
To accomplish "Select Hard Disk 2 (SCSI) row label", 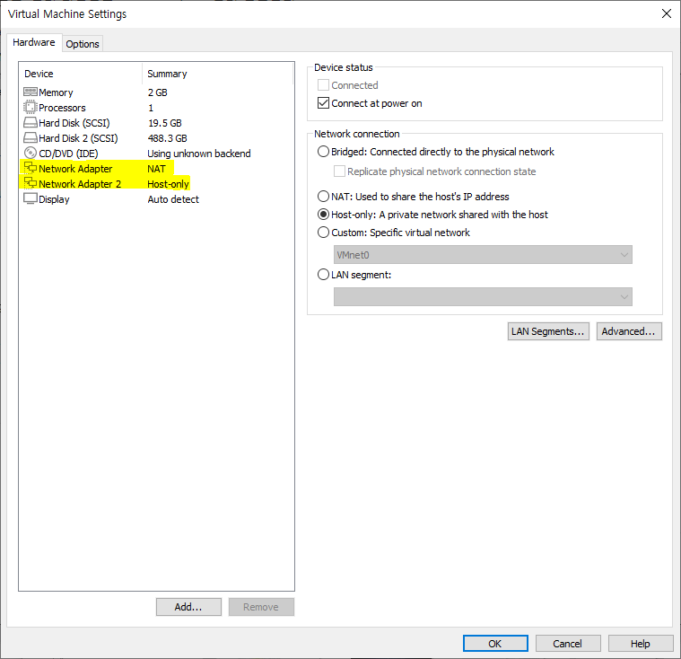I will pyautogui.click(x=78, y=138).
